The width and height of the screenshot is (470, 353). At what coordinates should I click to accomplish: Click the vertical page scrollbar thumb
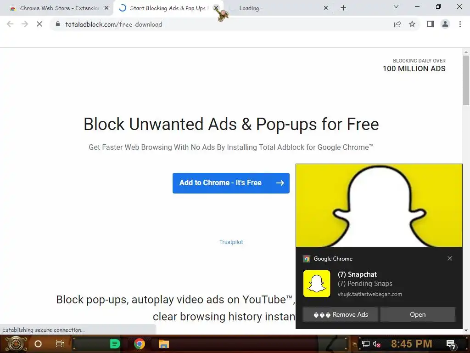466,80
